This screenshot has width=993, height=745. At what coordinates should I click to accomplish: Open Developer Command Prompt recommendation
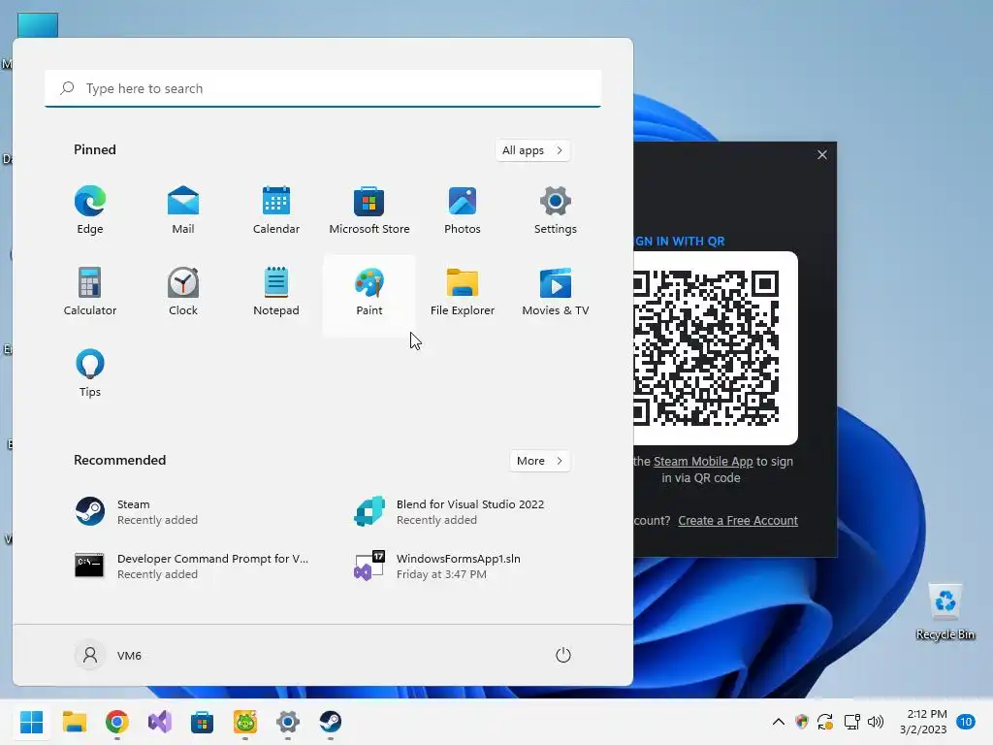tap(190, 566)
